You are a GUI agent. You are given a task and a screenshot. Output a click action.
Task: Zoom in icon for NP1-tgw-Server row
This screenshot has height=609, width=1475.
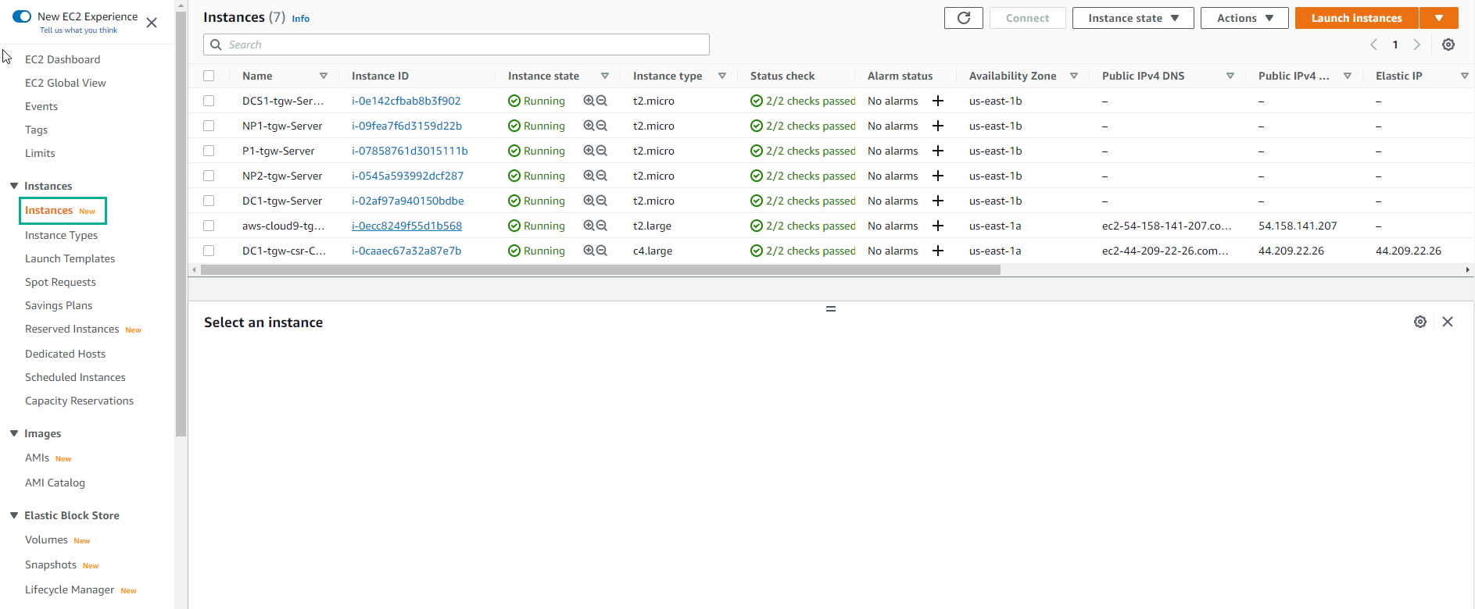pos(589,126)
